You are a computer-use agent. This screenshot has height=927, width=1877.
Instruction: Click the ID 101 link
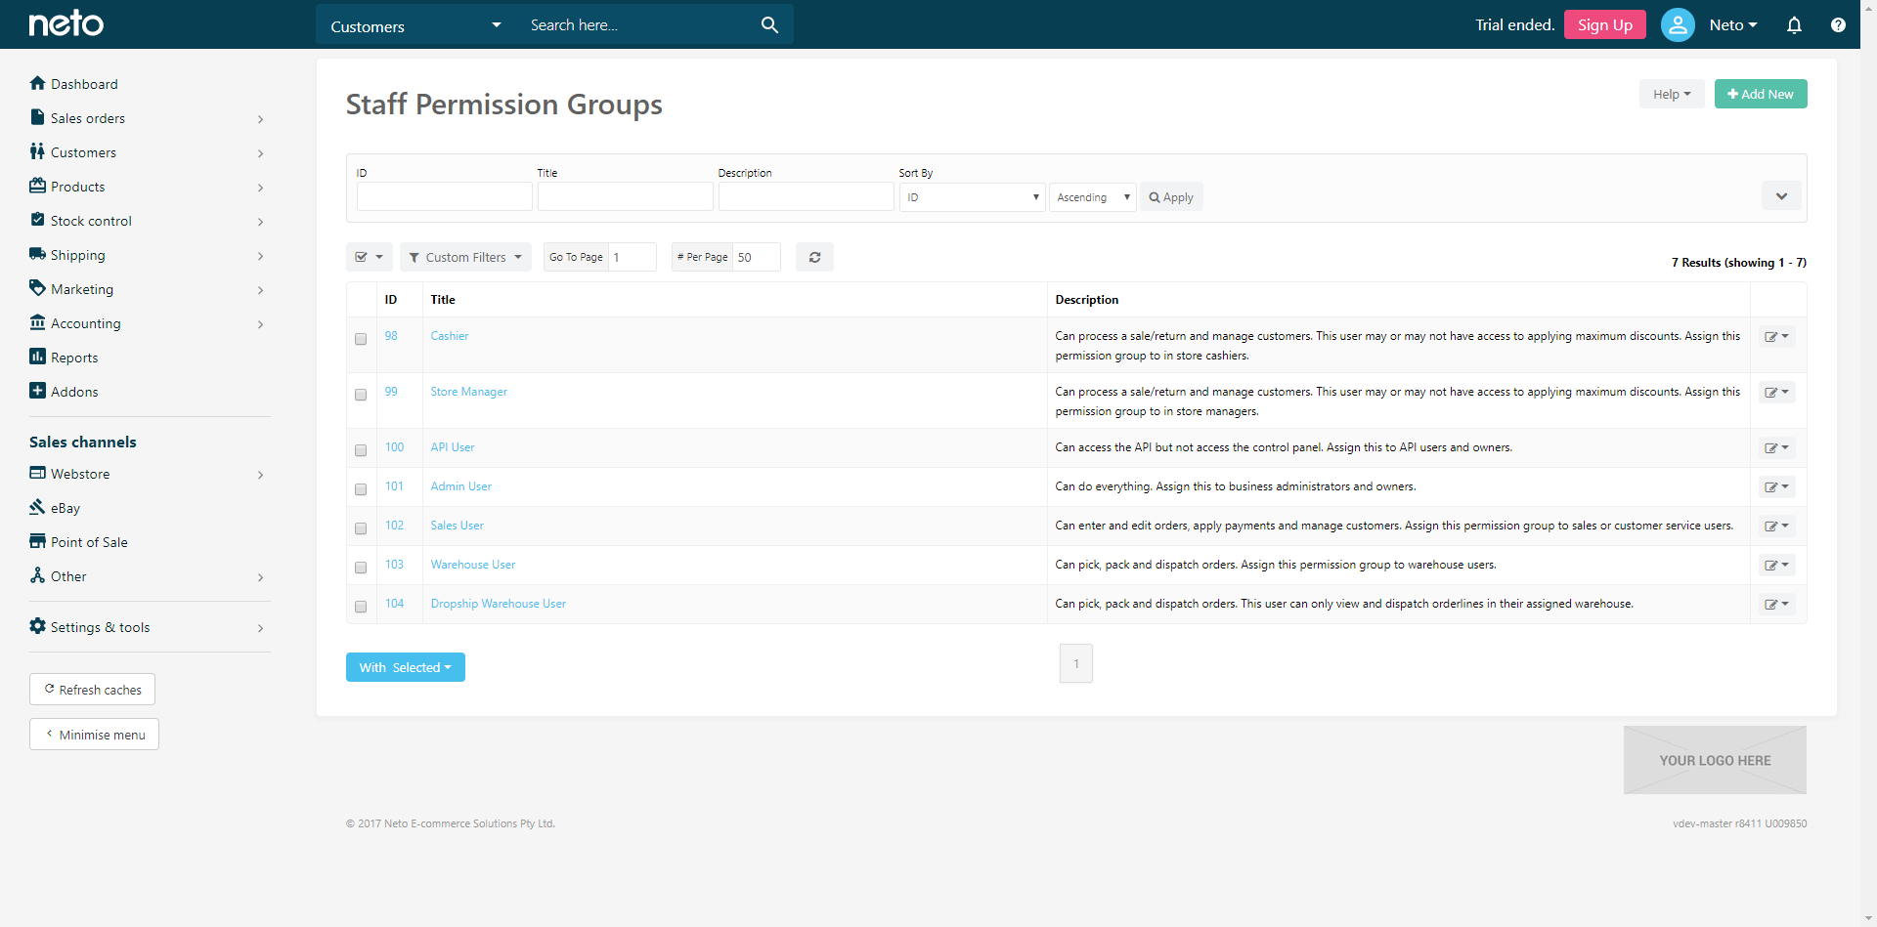394,486
